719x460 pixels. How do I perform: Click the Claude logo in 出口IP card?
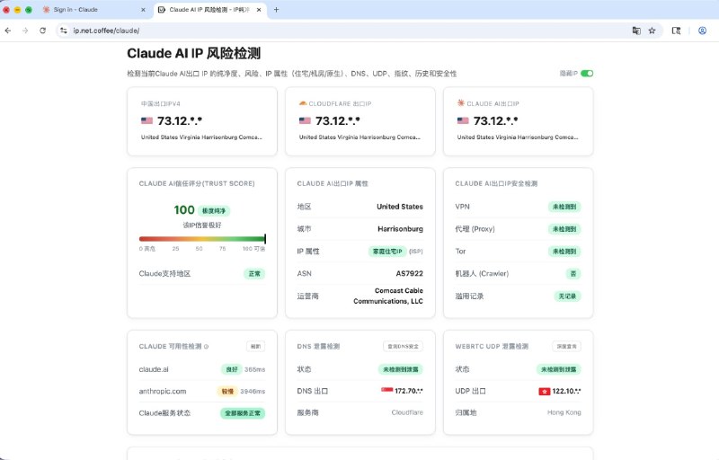pyautogui.click(x=461, y=103)
